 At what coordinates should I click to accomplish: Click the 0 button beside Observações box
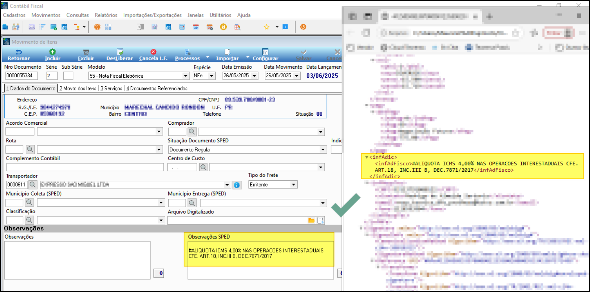click(x=159, y=273)
